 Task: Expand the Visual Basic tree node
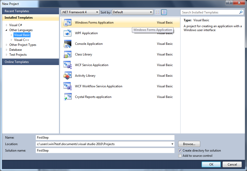point(11,35)
